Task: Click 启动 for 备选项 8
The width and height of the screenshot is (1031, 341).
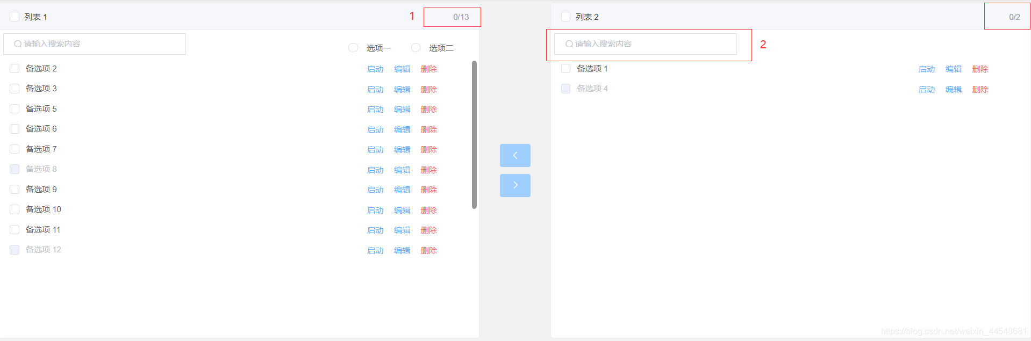Action: point(375,170)
